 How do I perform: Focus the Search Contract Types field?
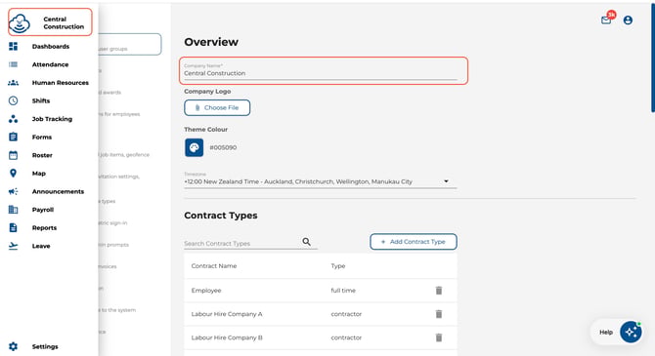[x=242, y=244]
